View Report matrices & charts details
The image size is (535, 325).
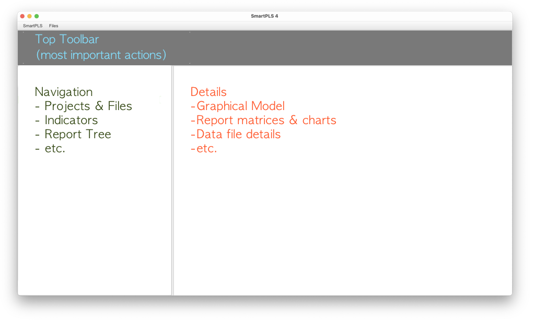pos(263,120)
